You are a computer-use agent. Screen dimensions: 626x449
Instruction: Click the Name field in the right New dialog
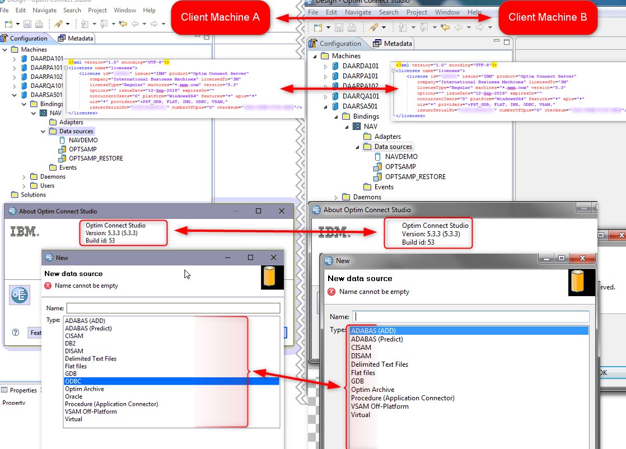(471, 316)
